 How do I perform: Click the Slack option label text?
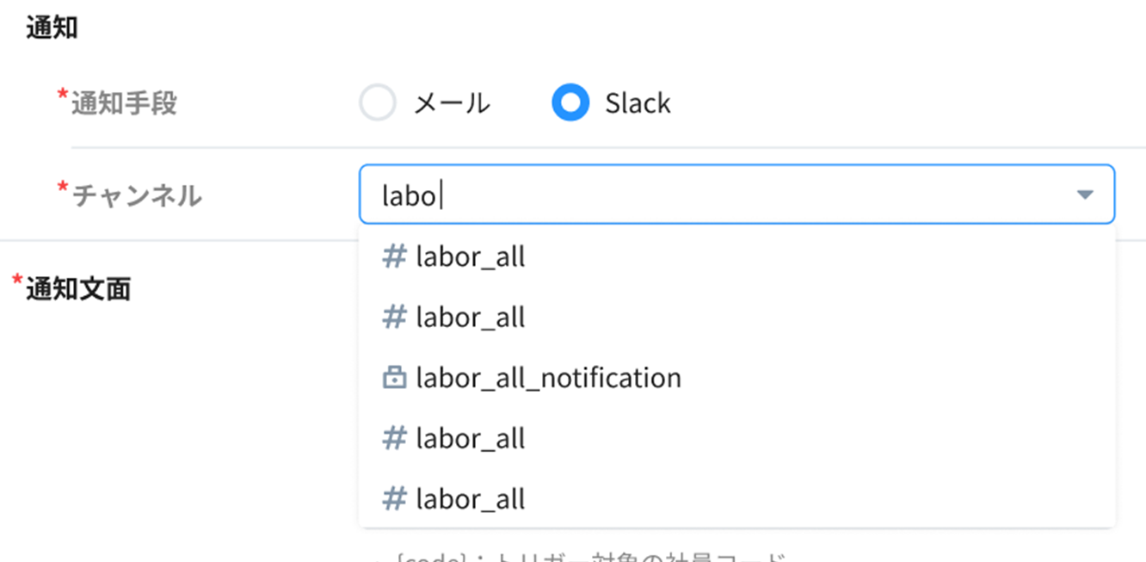coord(638,103)
